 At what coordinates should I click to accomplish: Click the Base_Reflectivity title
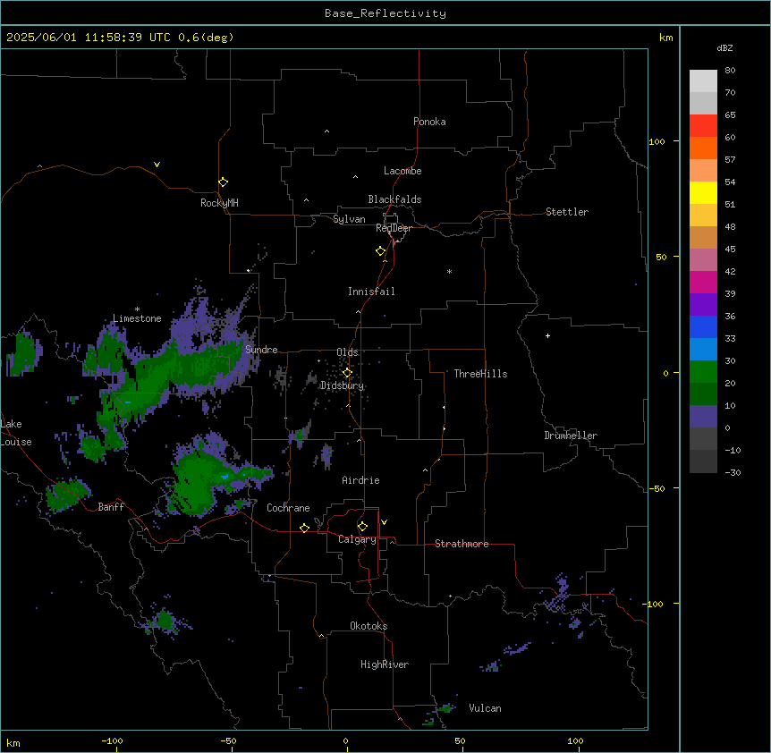[385, 13]
